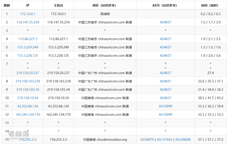Open IP link 162.245.124.170
This screenshot has width=228, height=145.
(28, 115)
